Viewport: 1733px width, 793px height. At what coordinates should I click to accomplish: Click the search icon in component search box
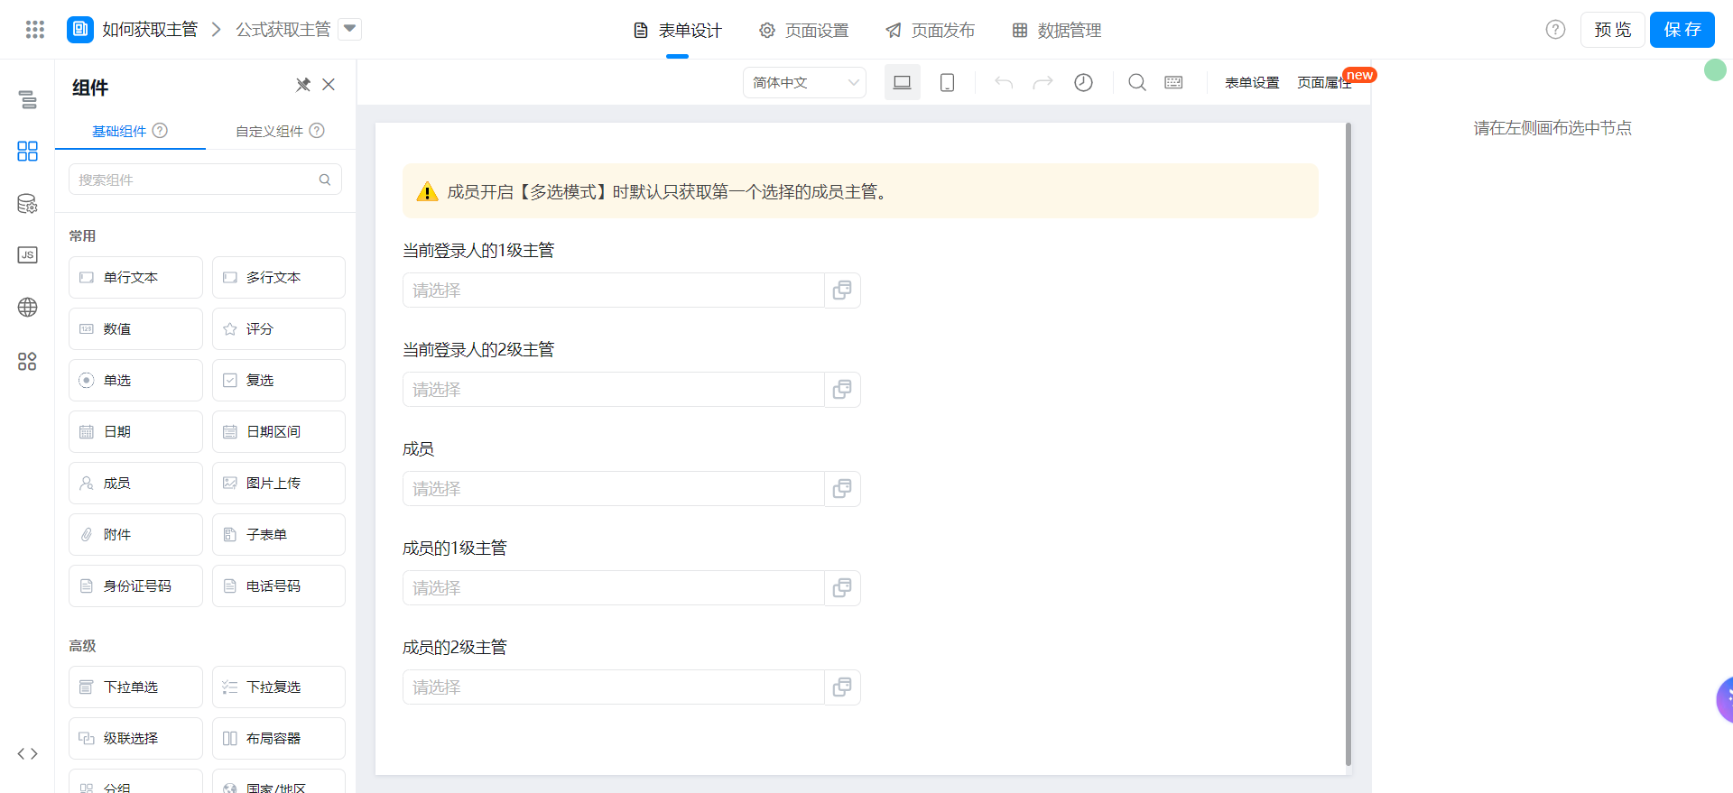coord(325,180)
